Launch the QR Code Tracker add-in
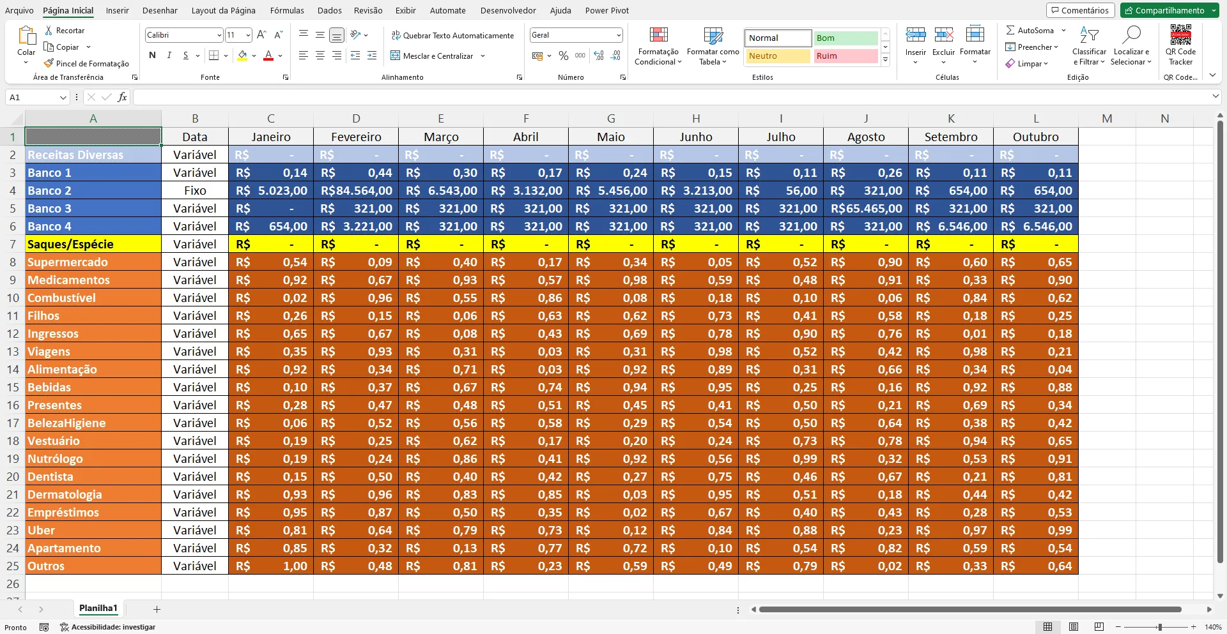 click(1180, 45)
